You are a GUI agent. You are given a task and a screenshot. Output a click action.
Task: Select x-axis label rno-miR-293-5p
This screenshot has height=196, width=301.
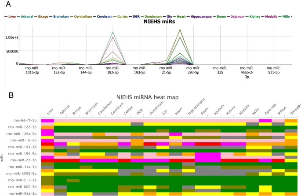(193, 70)
